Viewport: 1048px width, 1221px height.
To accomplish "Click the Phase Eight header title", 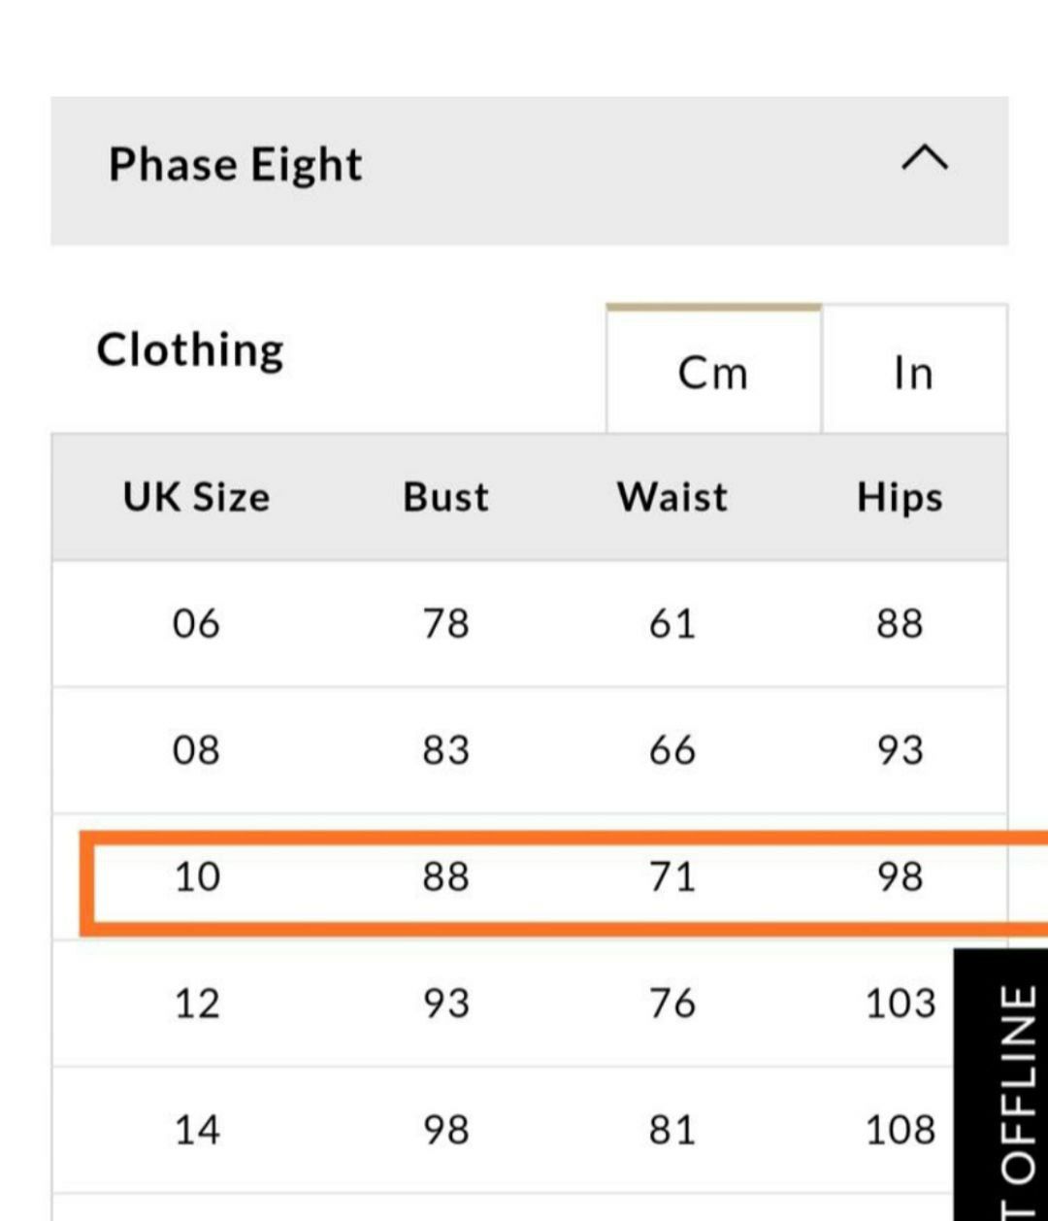I will (235, 165).
